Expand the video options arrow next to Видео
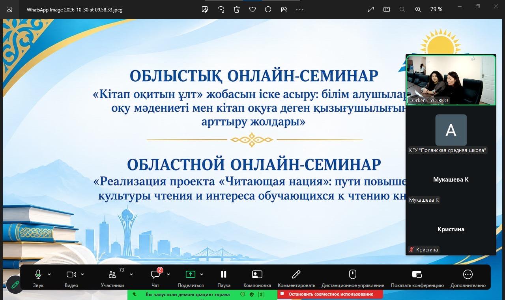505x300 pixels. (x=82, y=274)
